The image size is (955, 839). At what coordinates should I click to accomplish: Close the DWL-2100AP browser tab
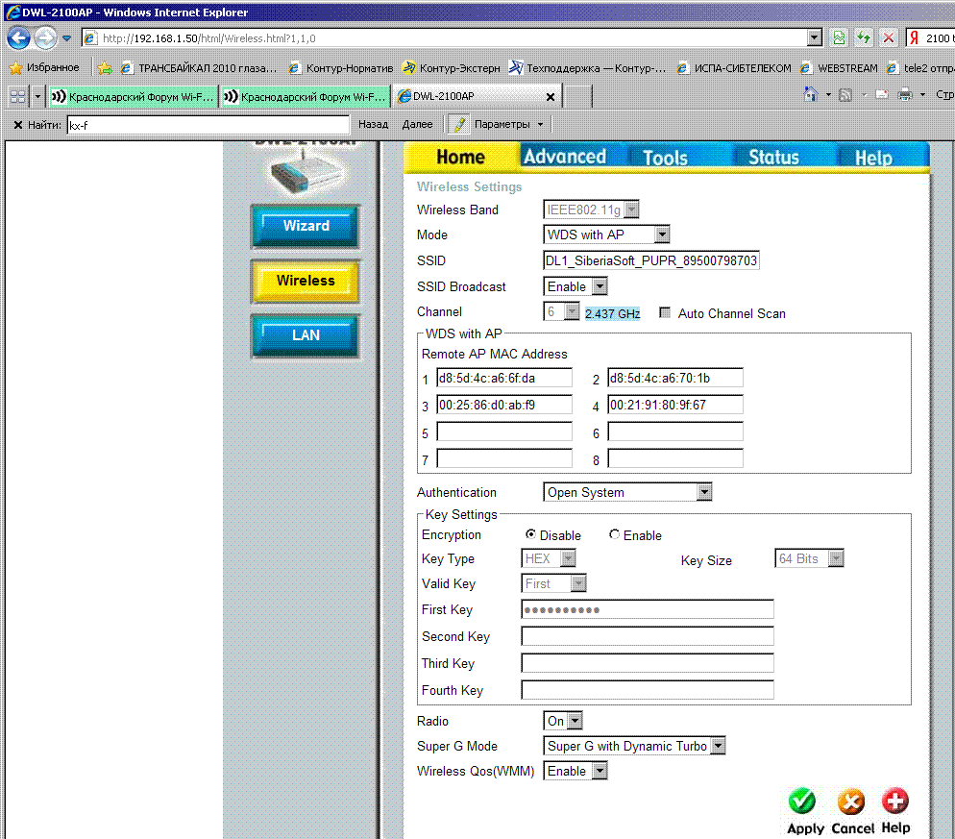click(550, 97)
